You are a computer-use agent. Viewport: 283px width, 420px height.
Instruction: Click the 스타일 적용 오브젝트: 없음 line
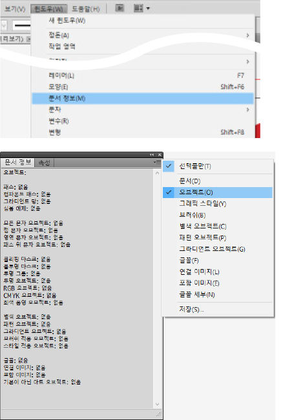tap(36, 346)
